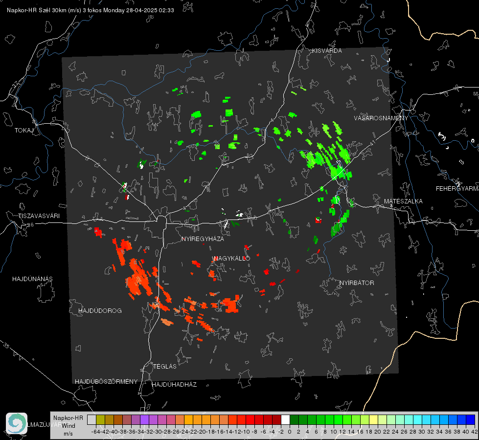Pick the deep blue last legend swatch
This screenshot has width=479, height=440.
(x=471, y=419)
